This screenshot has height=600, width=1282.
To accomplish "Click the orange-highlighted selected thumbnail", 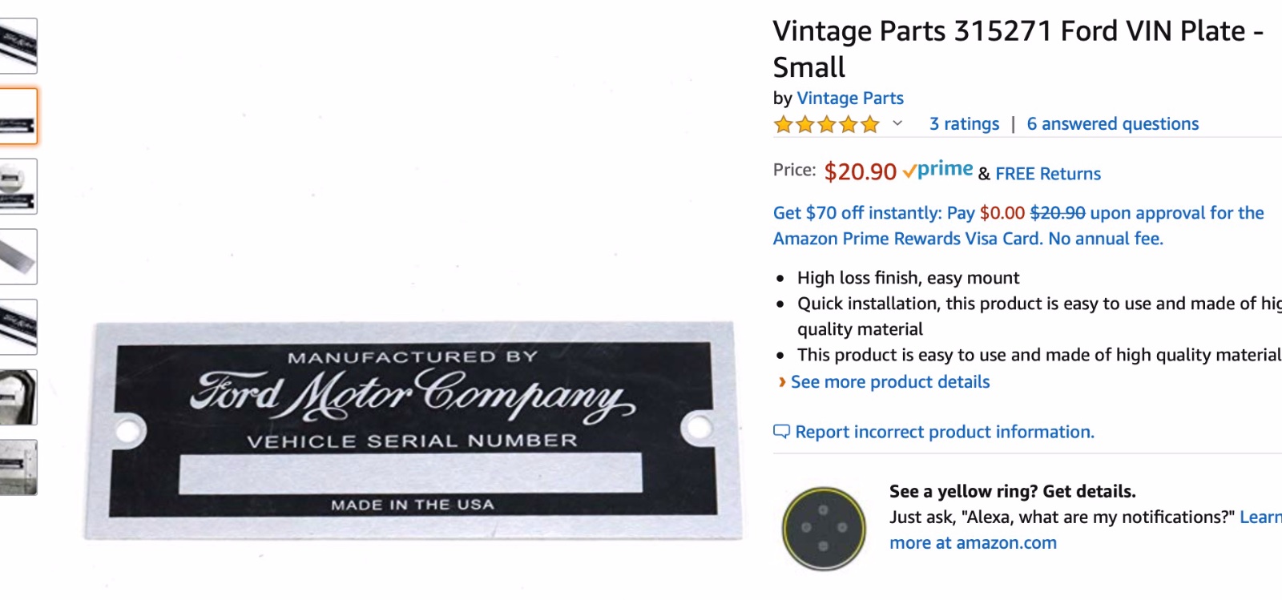I will [18, 117].
